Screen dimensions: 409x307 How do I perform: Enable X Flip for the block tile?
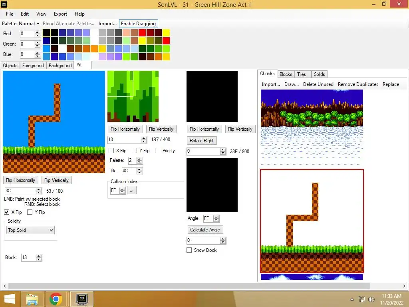click(111, 151)
